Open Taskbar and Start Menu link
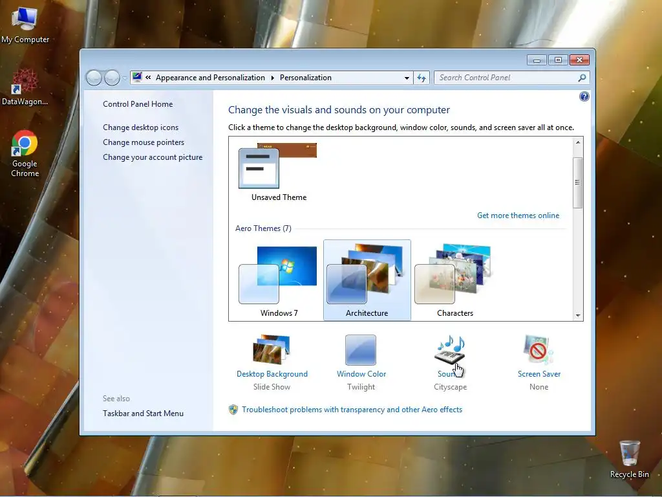This screenshot has height=497, width=662. [143, 414]
